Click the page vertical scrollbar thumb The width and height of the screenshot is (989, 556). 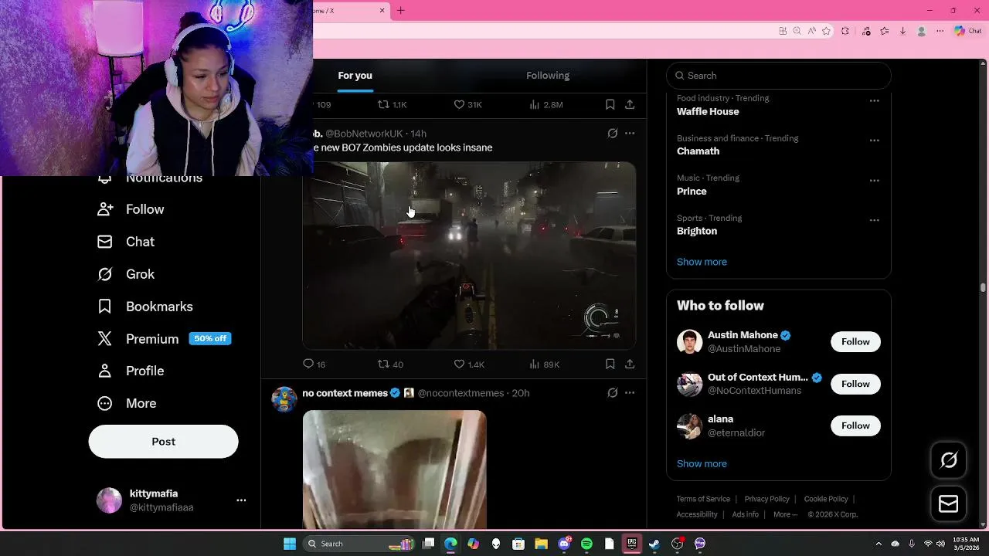click(983, 287)
